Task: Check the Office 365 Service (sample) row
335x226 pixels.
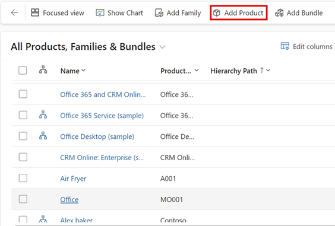Action: [x=23, y=115]
